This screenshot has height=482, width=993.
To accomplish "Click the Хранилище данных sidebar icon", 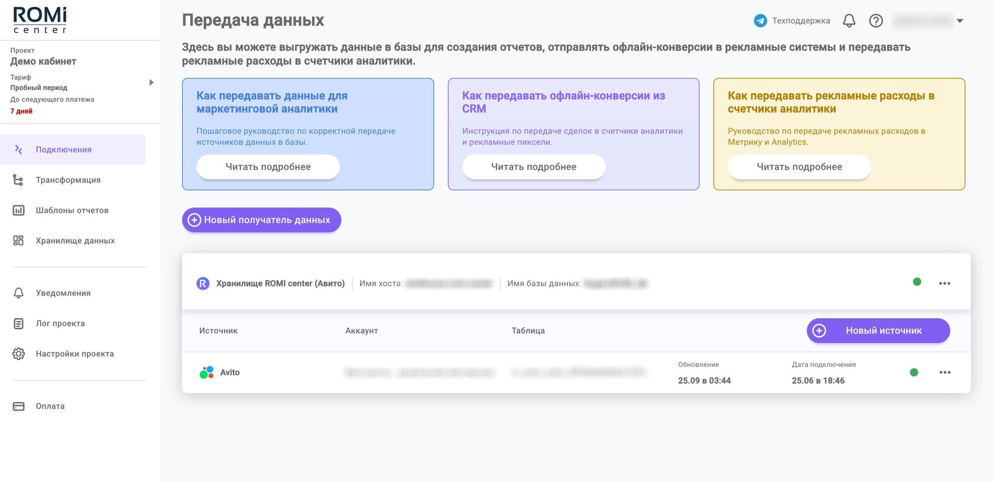I will 18,240.
